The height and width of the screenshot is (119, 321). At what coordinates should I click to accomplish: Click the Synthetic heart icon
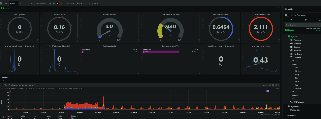click(x=289, y=107)
